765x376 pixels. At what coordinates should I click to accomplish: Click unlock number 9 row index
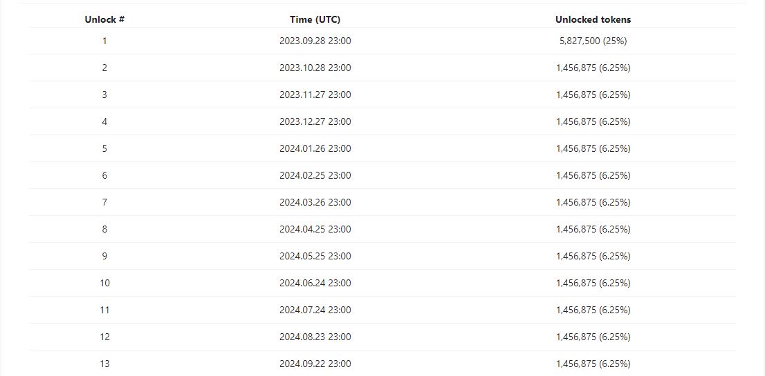(x=104, y=256)
